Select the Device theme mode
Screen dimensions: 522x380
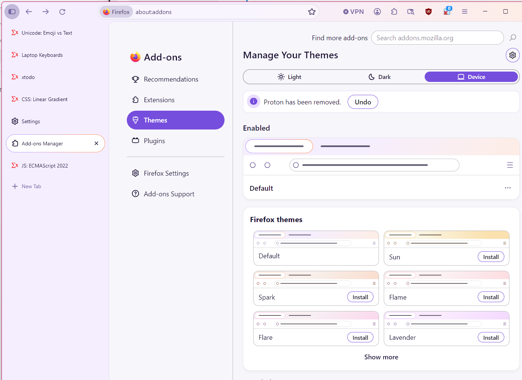pyautogui.click(x=471, y=77)
